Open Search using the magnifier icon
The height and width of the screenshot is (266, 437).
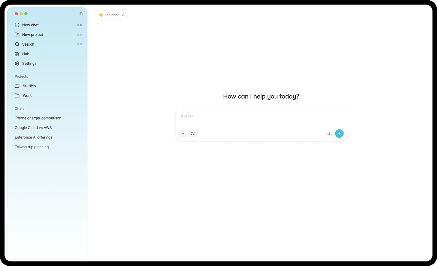[x=28, y=44]
